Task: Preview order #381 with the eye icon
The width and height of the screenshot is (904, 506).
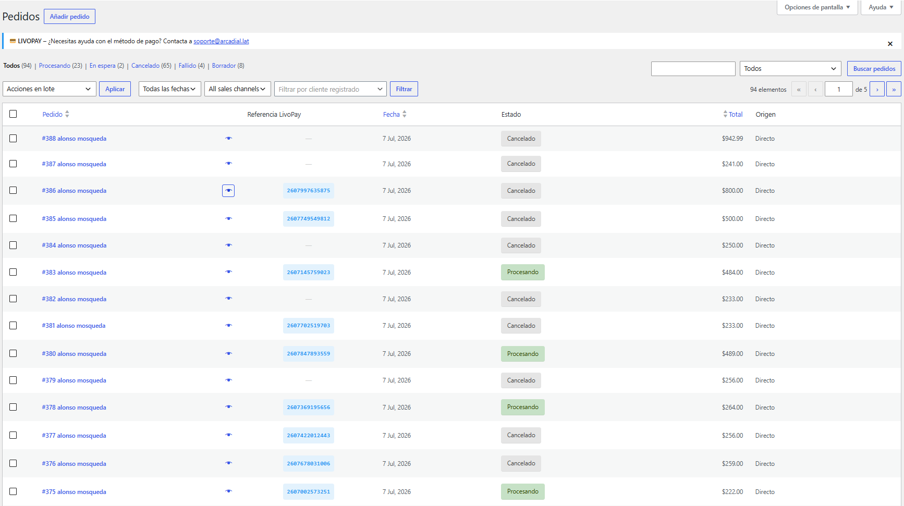Action: tap(228, 326)
